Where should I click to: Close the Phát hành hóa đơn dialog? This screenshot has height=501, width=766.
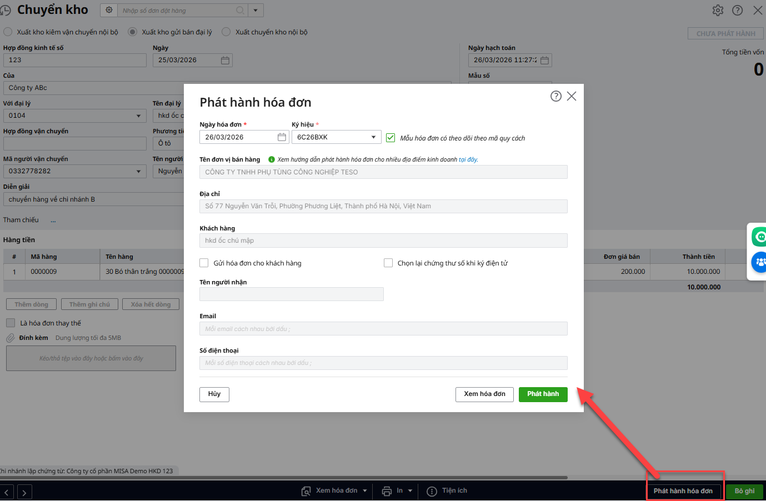pos(571,96)
